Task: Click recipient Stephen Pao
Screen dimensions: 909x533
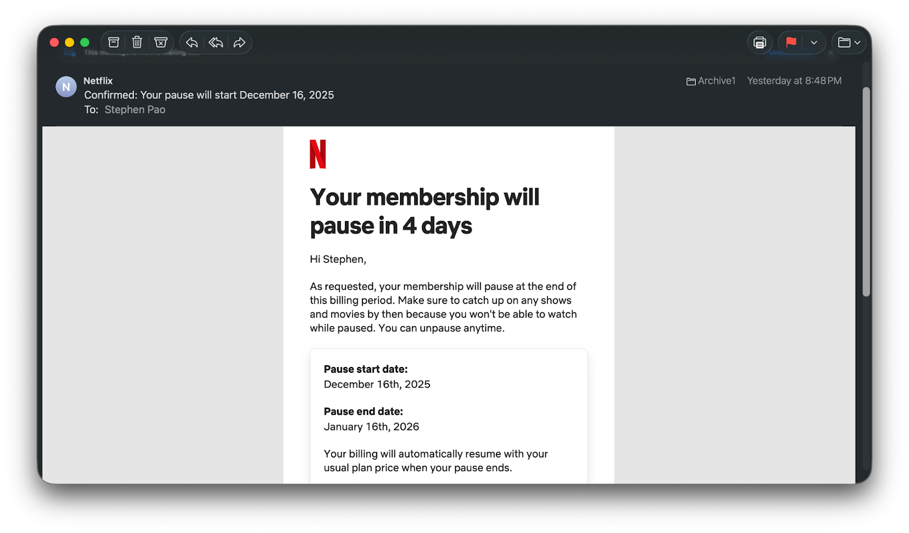Action: (135, 110)
